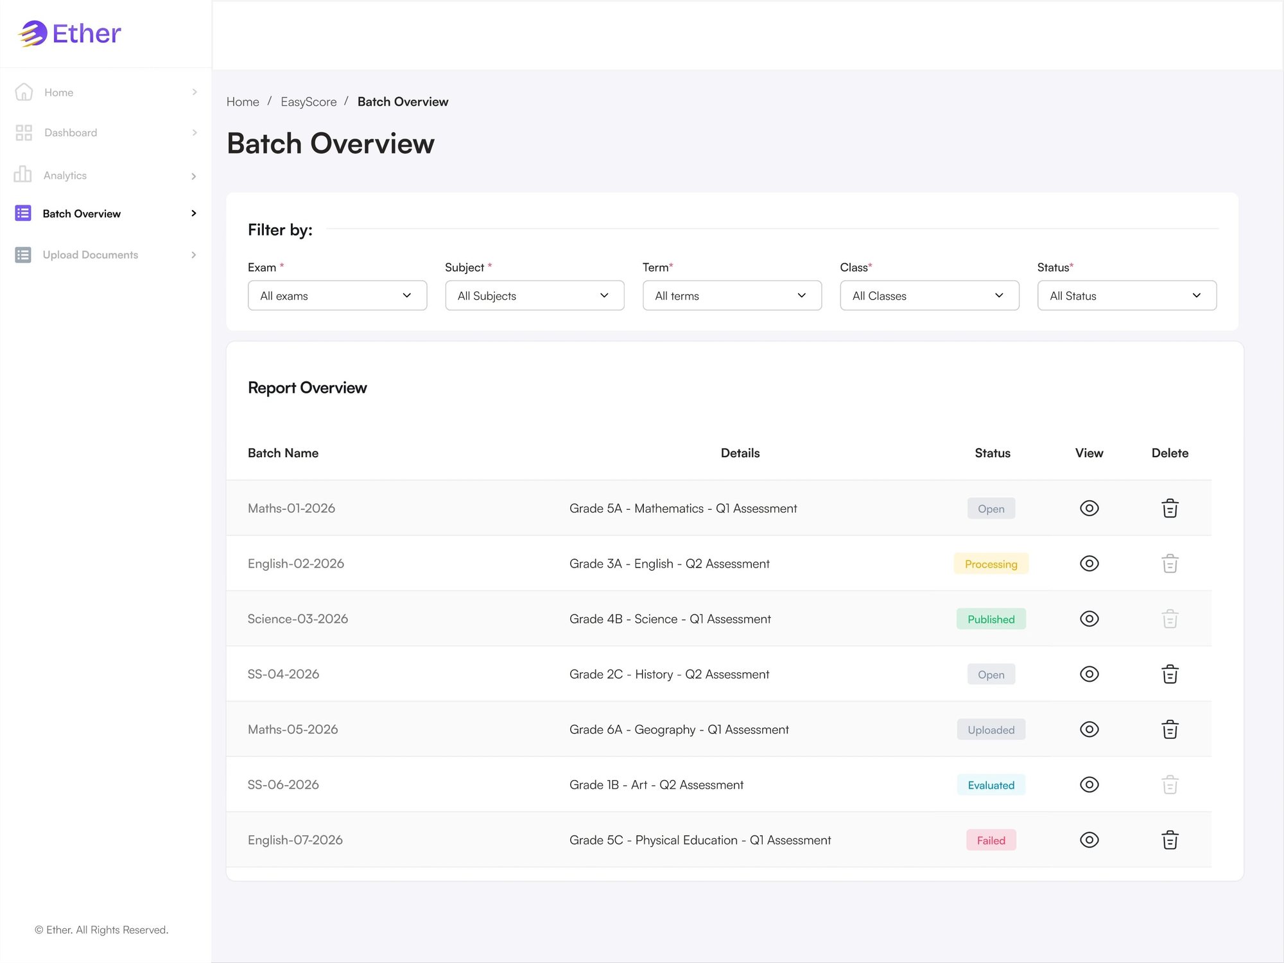Open the All terms dropdown
Viewport: 1284px width, 963px height.
732,295
